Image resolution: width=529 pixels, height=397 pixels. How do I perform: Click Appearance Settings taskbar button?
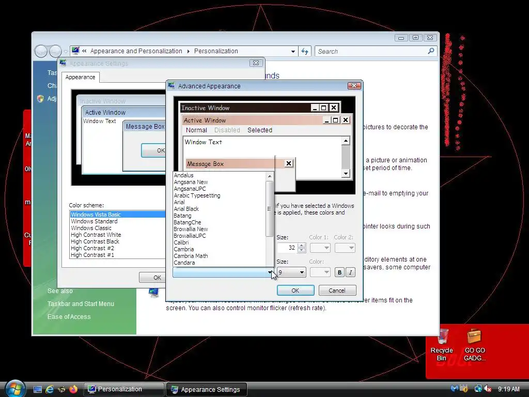click(x=207, y=389)
